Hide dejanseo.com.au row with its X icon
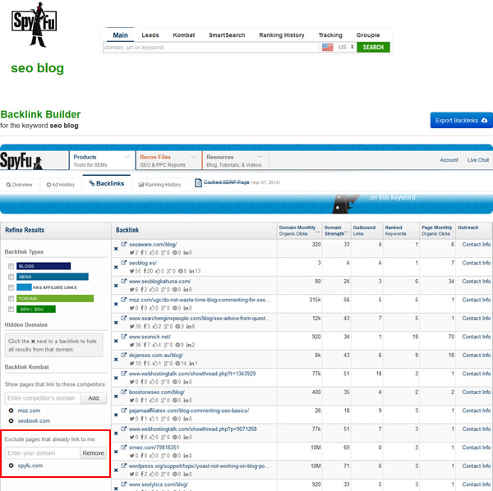Image resolution: width=493 pixels, height=491 pixels. click(x=116, y=360)
